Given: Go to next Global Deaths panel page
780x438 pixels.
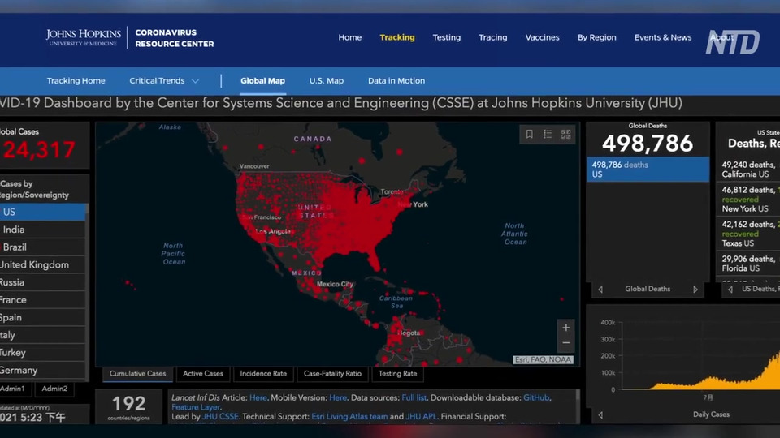Looking at the screenshot, I should pyautogui.click(x=695, y=289).
